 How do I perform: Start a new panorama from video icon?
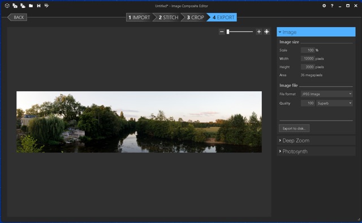pos(23,6)
